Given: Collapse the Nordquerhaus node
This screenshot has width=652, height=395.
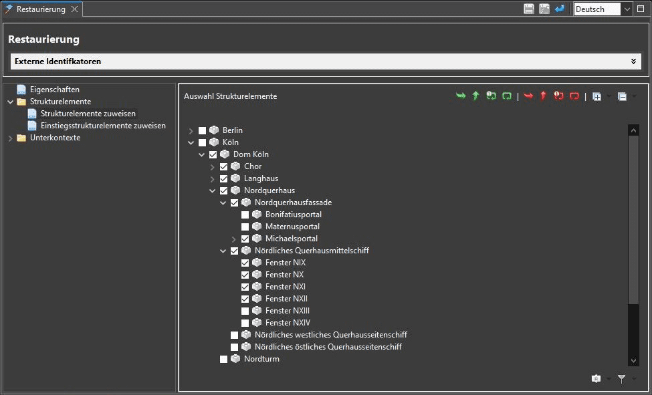Looking at the screenshot, I should (x=213, y=191).
